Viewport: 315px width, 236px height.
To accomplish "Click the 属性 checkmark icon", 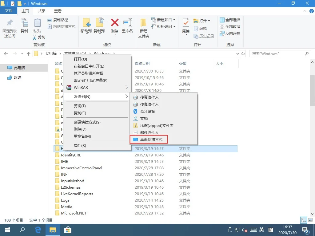I will (x=186, y=22).
